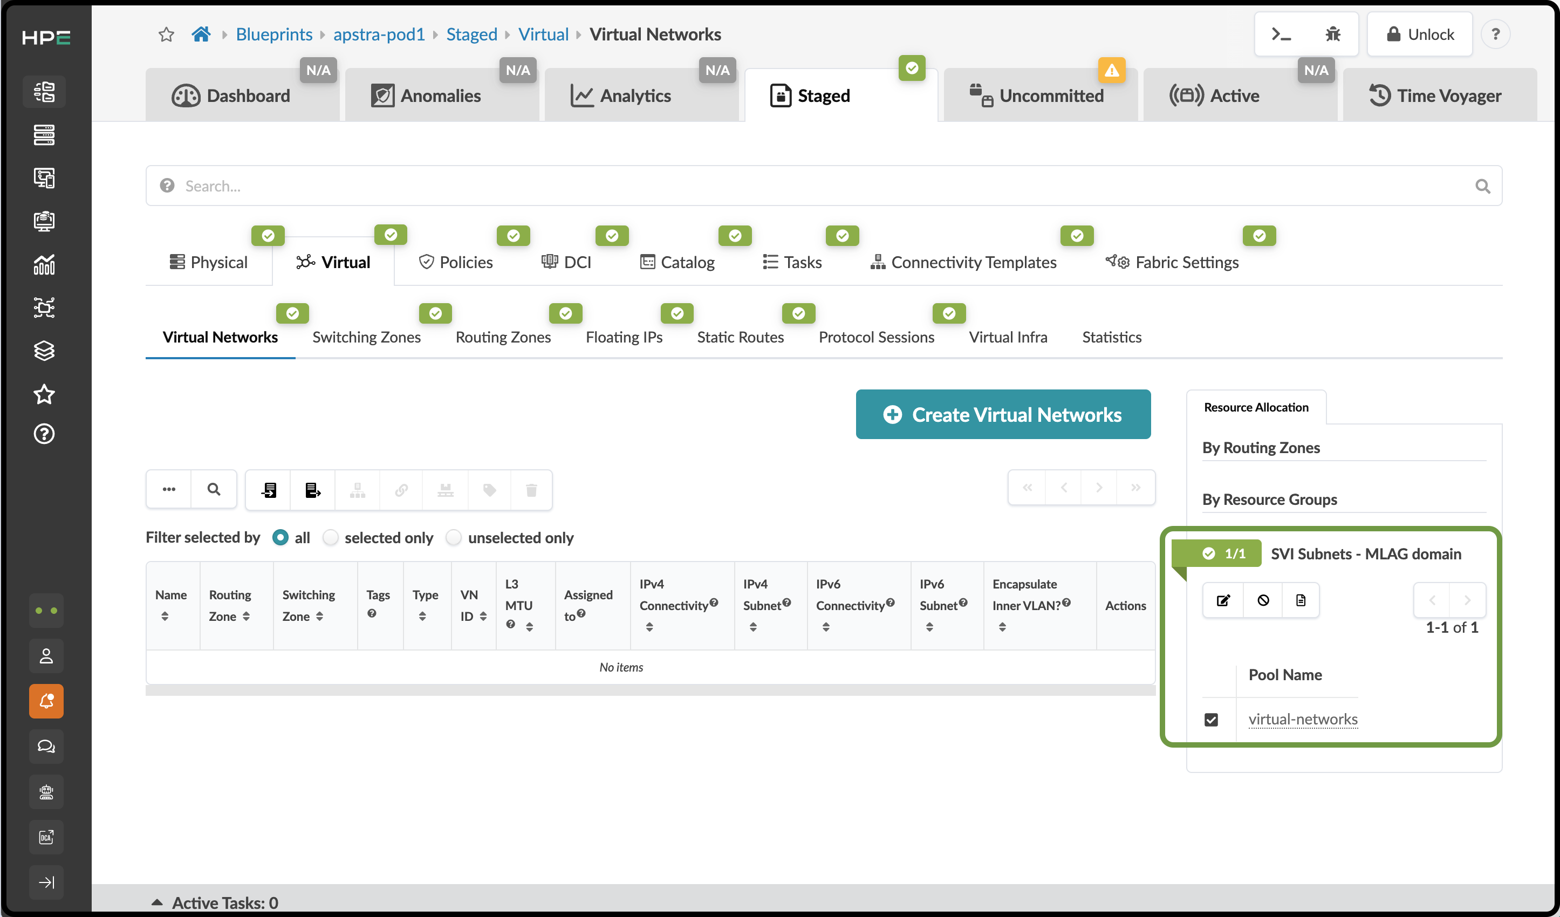Open the Fabric Settings tab
Image resolution: width=1560 pixels, height=917 pixels.
tap(1172, 262)
